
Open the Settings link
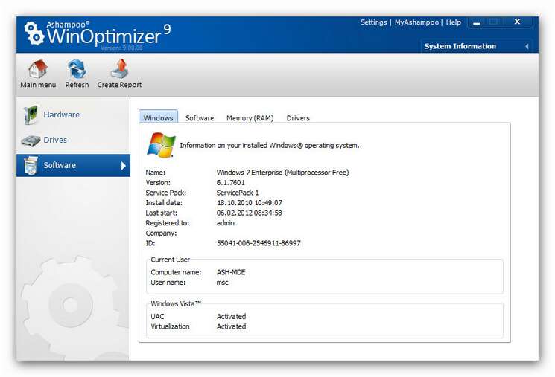373,22
